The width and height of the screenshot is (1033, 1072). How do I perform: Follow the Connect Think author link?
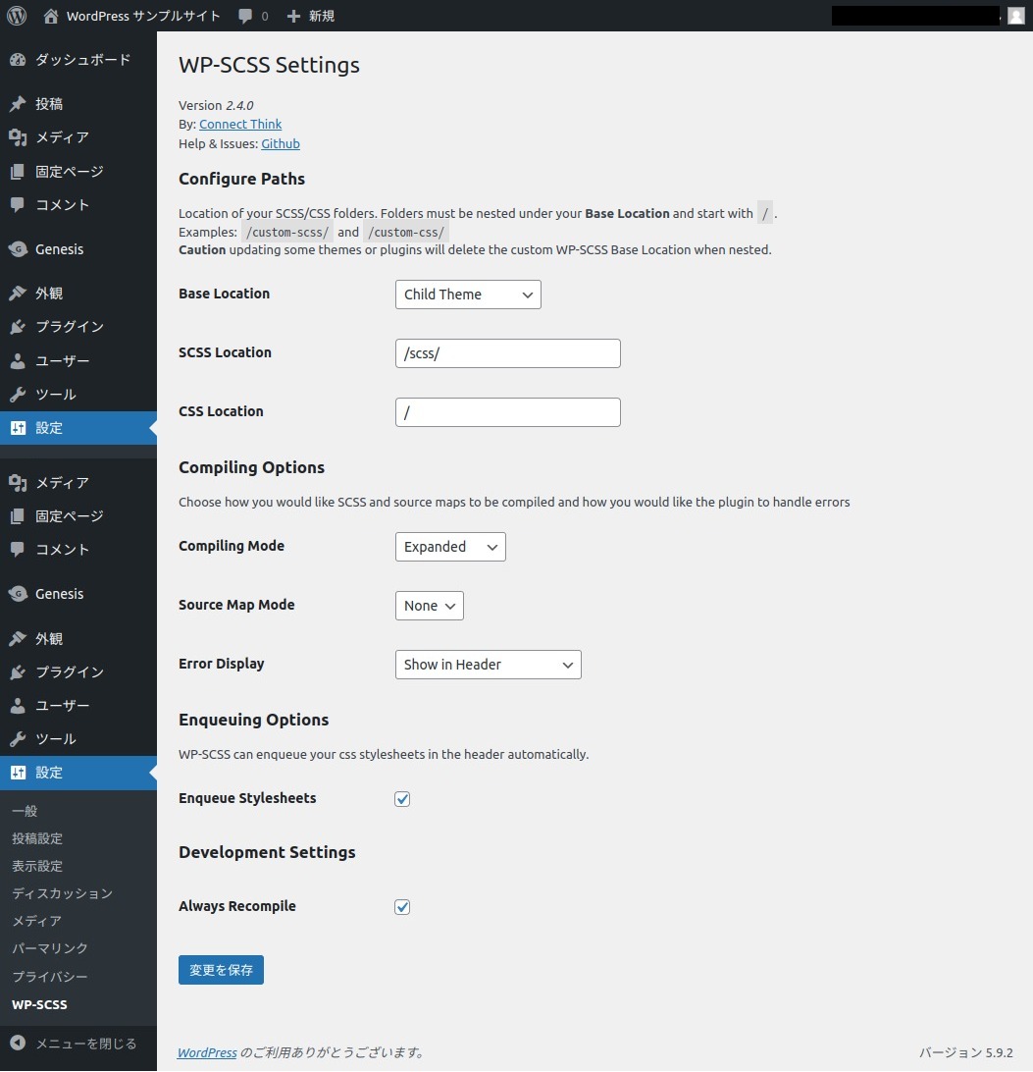(x=240, y=124)
